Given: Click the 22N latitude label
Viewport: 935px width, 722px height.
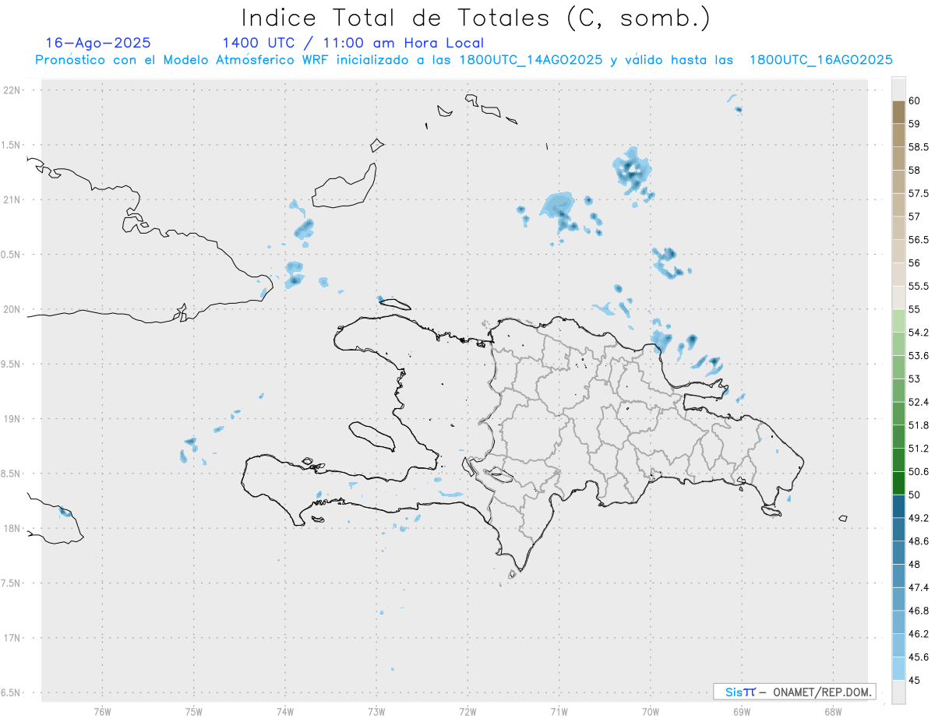Looking at the screenshot, I should (x=11, y=90).
